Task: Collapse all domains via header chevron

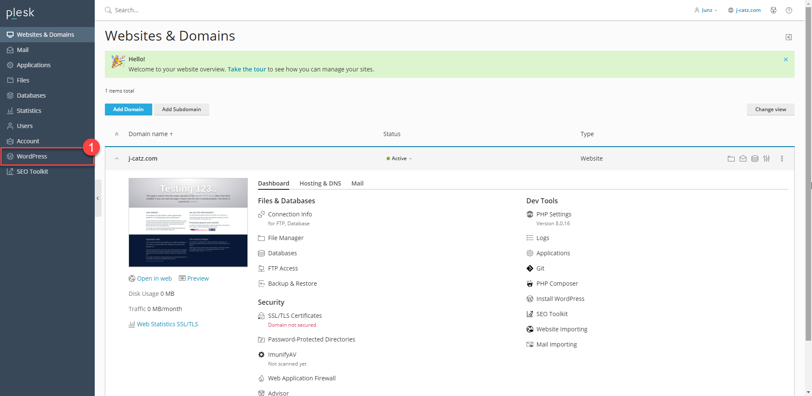Action: pyautogui.click(x=117, y=134)
